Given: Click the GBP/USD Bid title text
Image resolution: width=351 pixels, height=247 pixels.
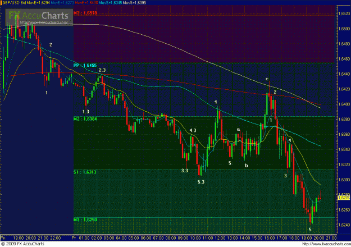Looking at the screenshot, I should point(13,3).
